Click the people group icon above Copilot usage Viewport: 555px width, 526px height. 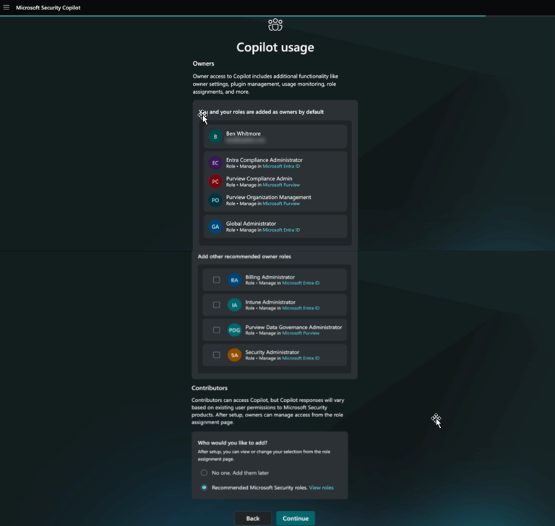point(275,25)
